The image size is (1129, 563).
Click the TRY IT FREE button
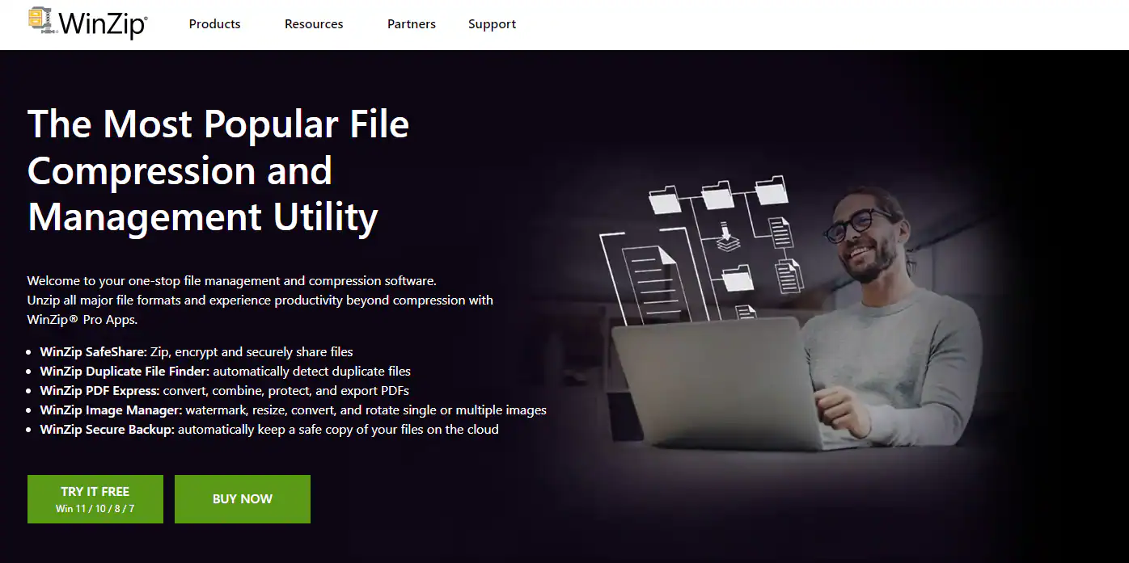coord(95,499)
